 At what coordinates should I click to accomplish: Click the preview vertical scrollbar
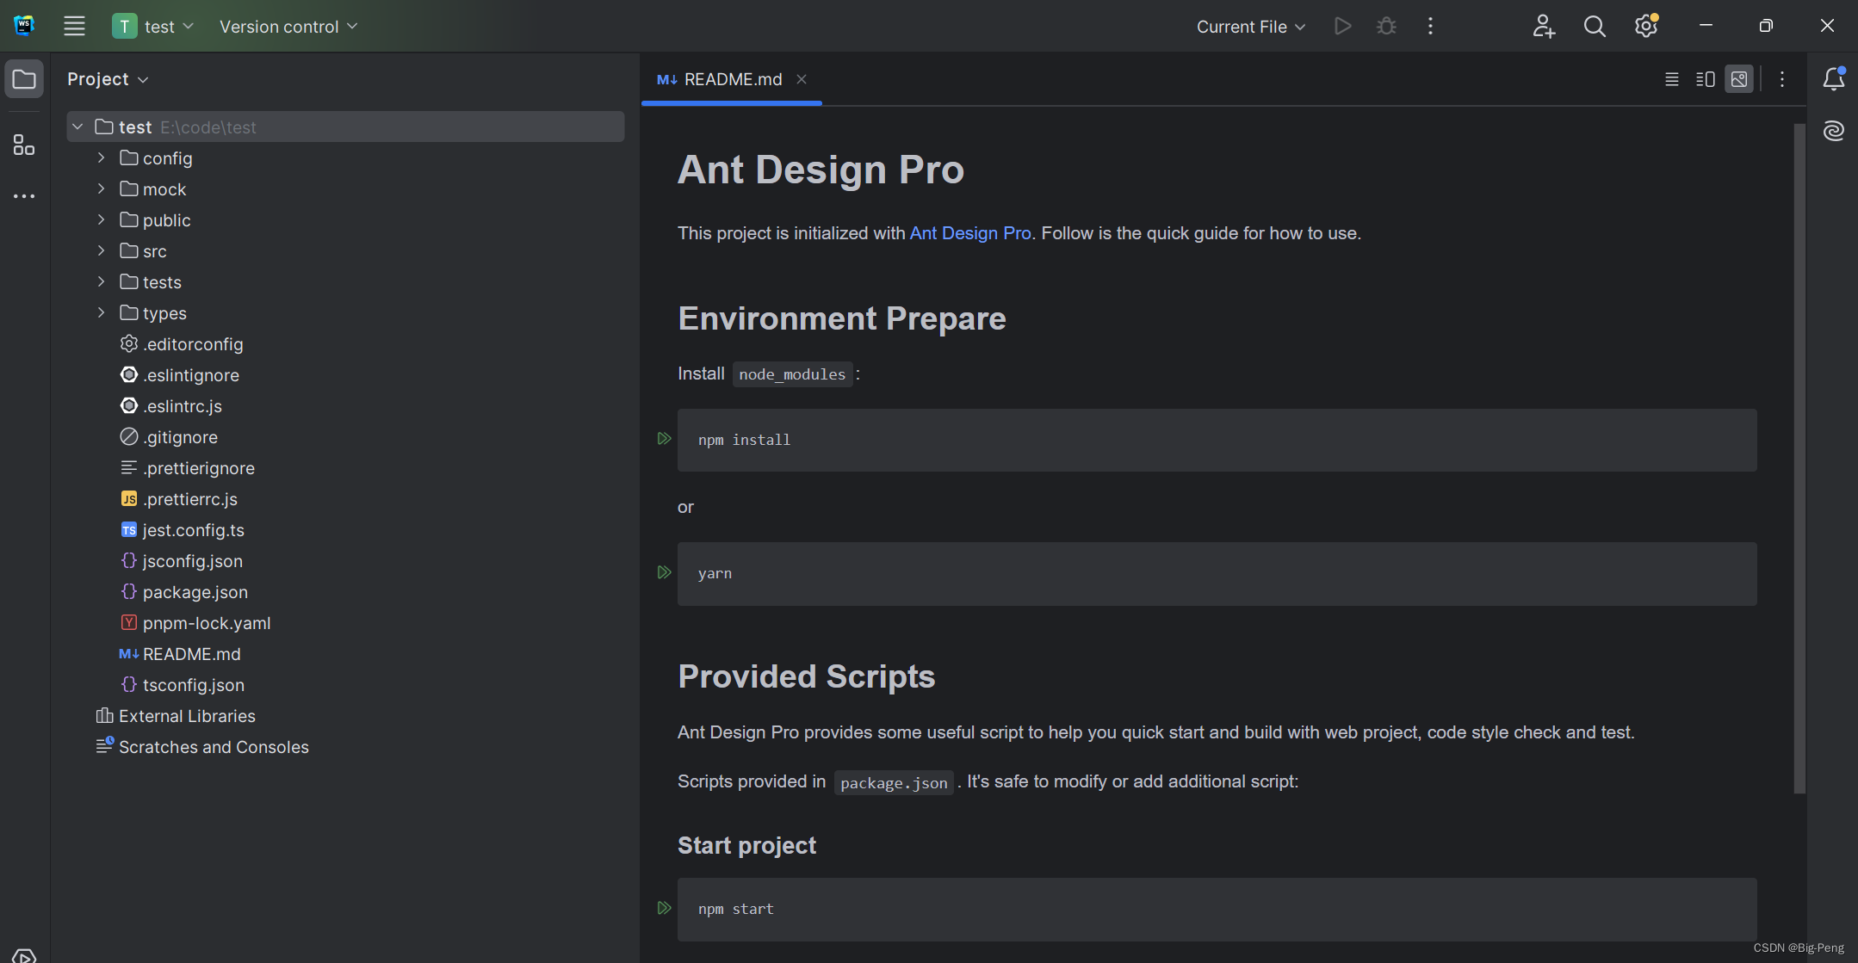1799,458
